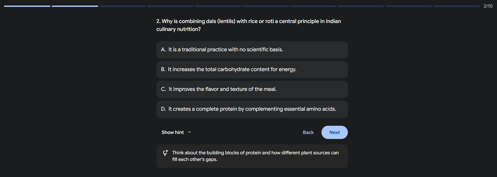
Task: Click the question 2 text heading
Action: click(x=248, y=25)
